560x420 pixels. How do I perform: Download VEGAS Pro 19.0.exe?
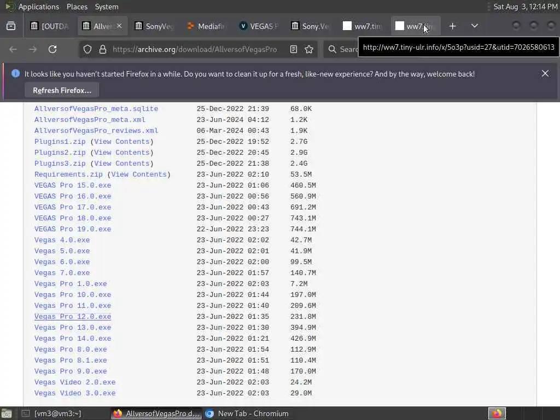click(x=73, y=229)
